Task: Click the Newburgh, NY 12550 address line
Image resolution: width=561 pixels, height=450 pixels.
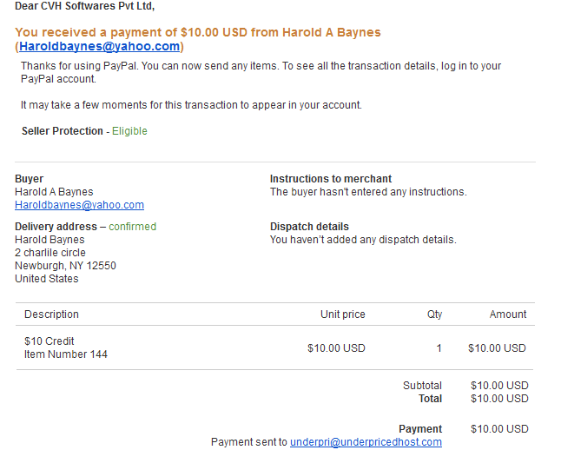Action: [65, 266]
